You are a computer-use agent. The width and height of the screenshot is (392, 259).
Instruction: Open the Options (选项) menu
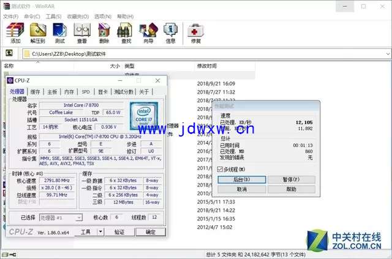pyautogui.click(x=103, y=17)
